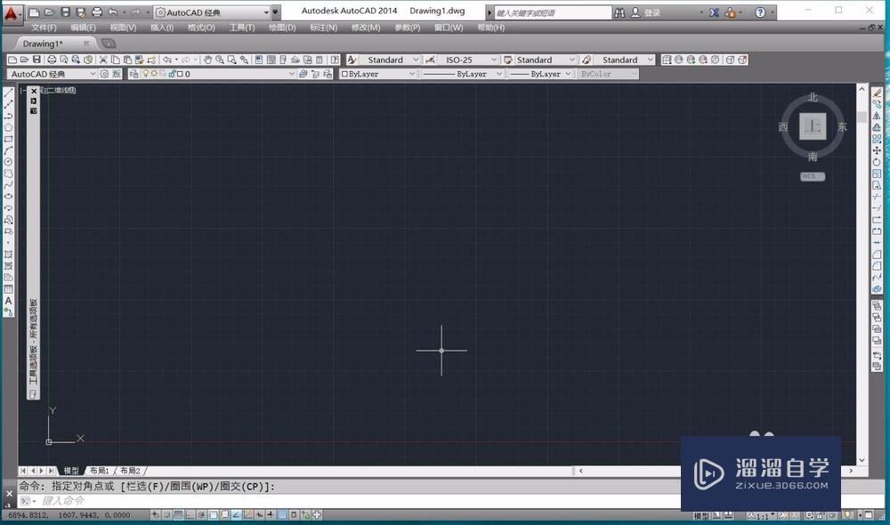Viewport: 890px width, 525px height.
Task: Open the ByLayer lineweight dropdown
Action: 568,74
